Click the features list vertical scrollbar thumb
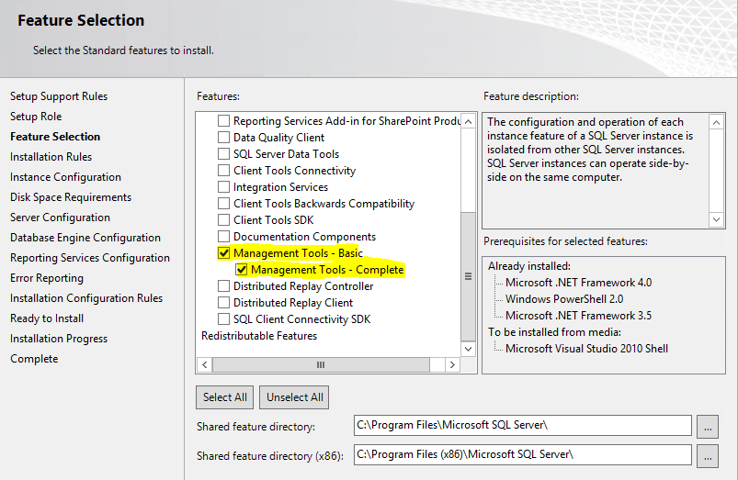 pyautogui.click(x=468, y=276)
